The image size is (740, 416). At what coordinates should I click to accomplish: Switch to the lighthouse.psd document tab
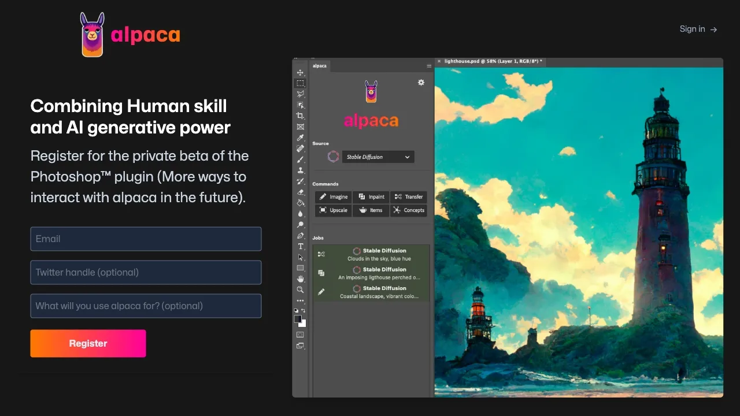[493, 61]
